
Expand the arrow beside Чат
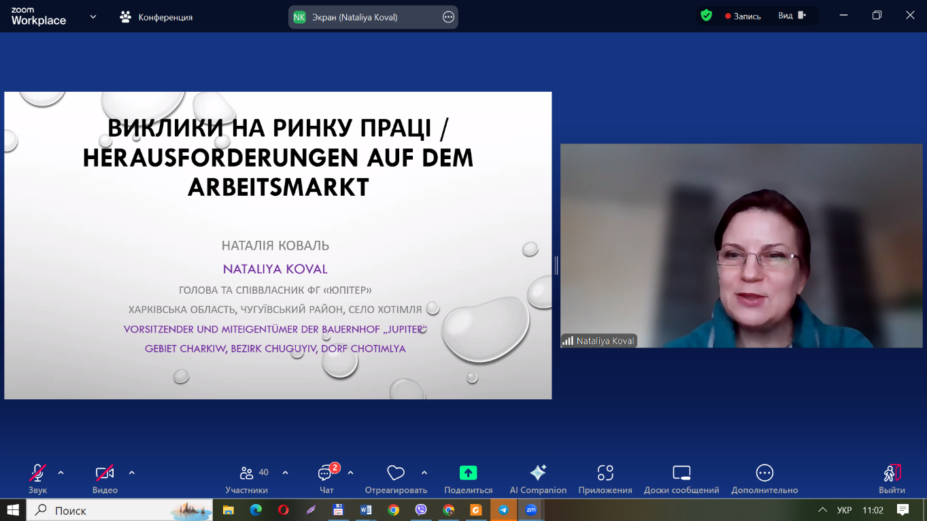pos(350,473)
